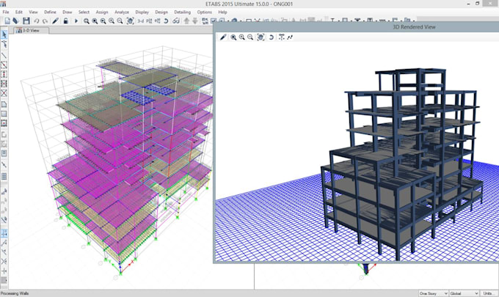Click the Units button

click(487, 293)
